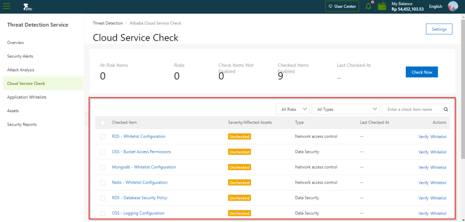Click the cloud provider logo
Image resolution: width=465 pixels, height=222 pixels.
(27, 6)
